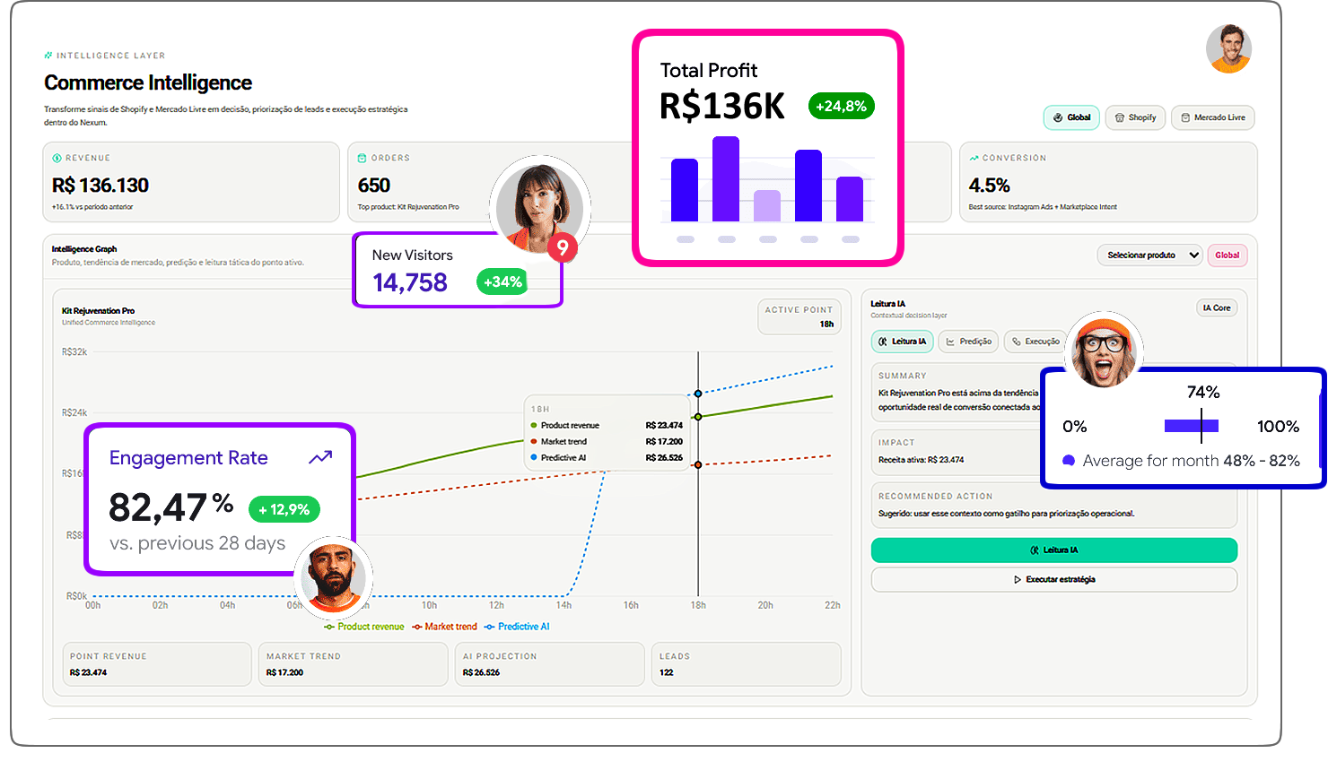
Task: Open the user profile avatar at top right
Action: [x=1228, y=49]
